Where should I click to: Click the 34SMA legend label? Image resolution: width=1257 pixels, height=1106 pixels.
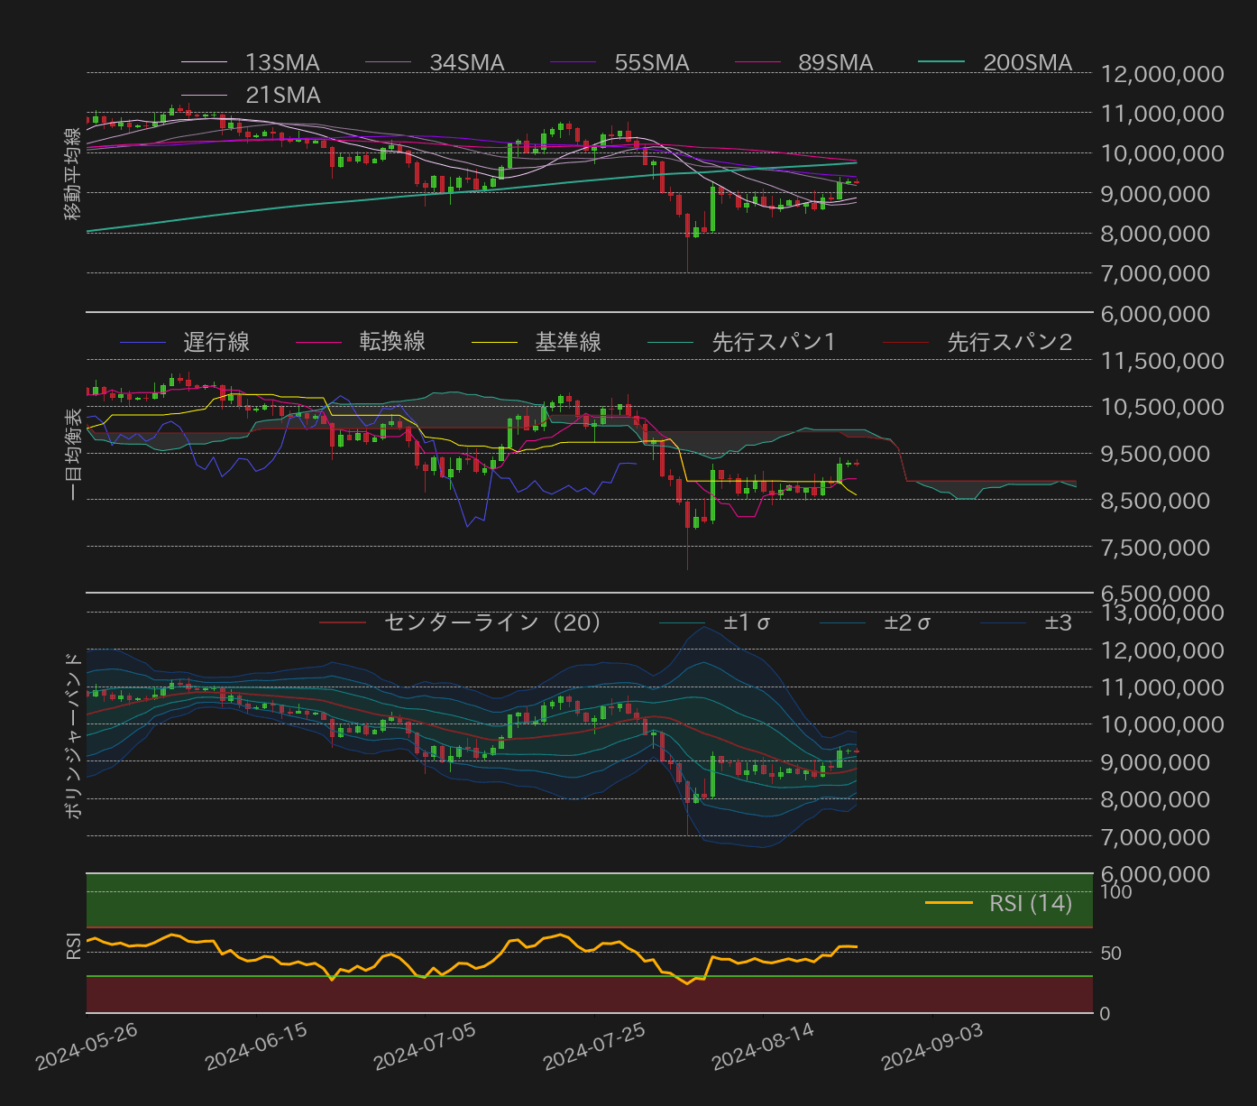tap(466, 62)
